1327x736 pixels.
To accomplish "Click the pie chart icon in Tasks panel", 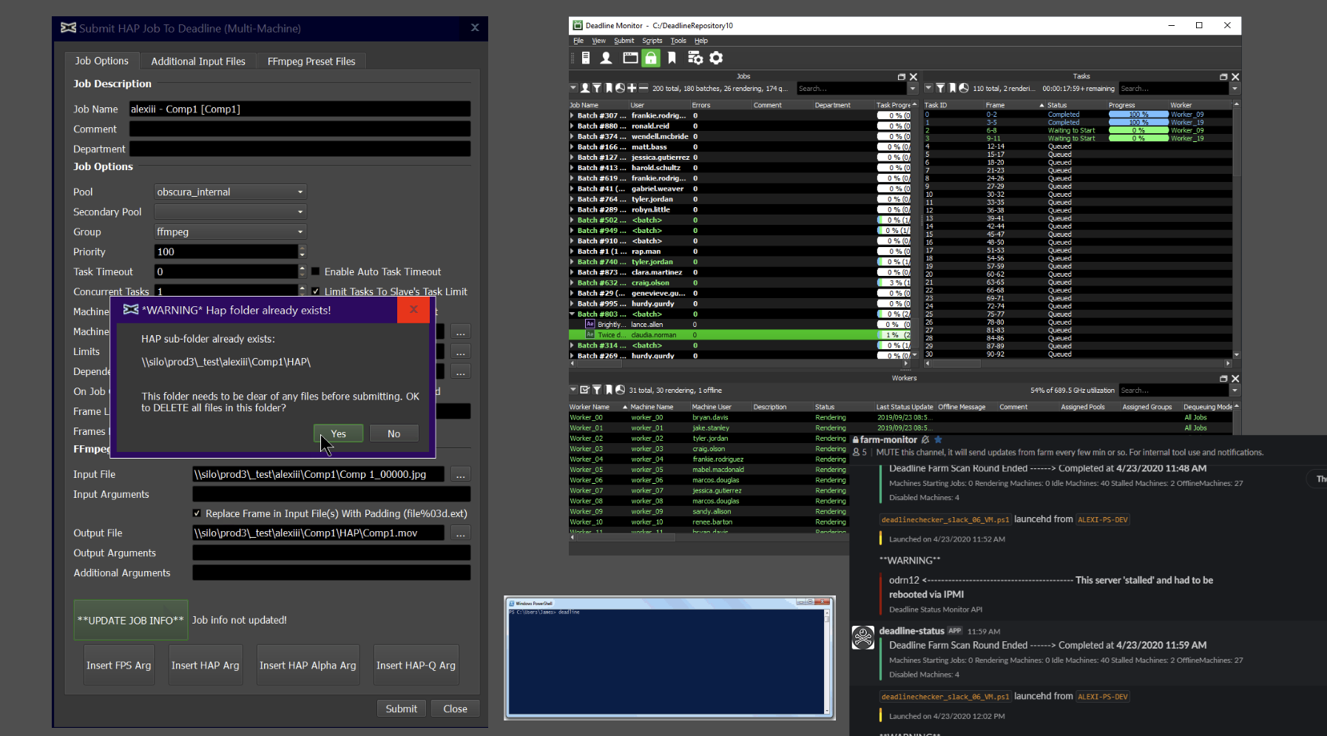I will [x=964, y=88].
